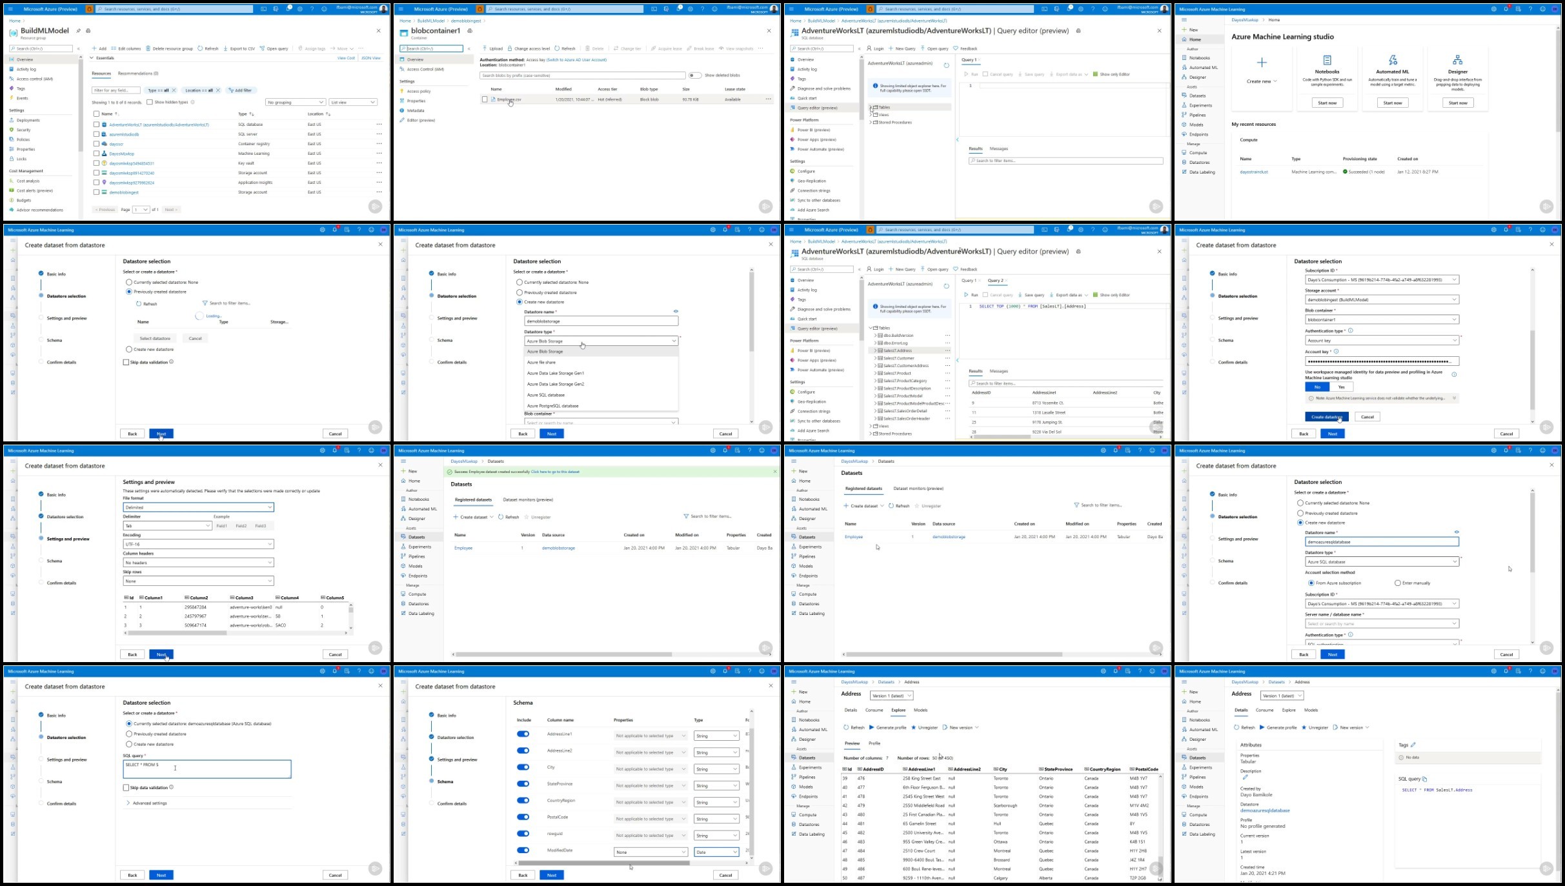Toggle Include switch for the AddressLine1 column
This screenshot has height=886, width=1565.
point(523,734)
